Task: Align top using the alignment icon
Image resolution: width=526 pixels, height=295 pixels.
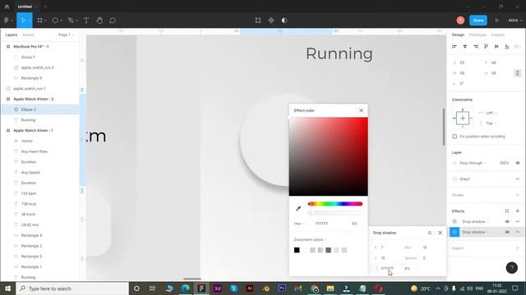Action: coord(486,47)
